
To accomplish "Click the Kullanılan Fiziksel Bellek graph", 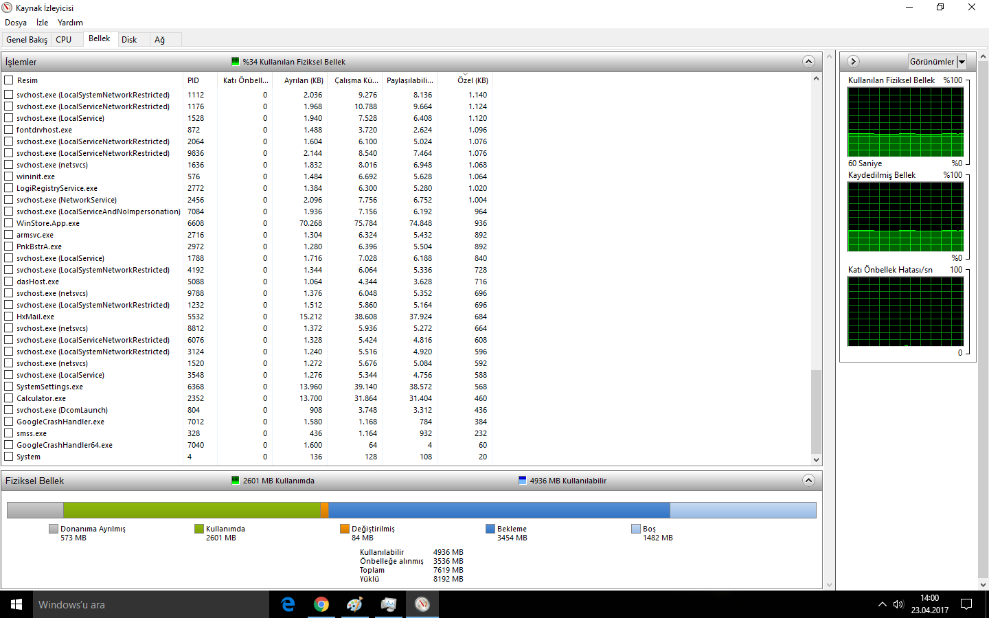I will pyautogui.click(x=905, y=122).
